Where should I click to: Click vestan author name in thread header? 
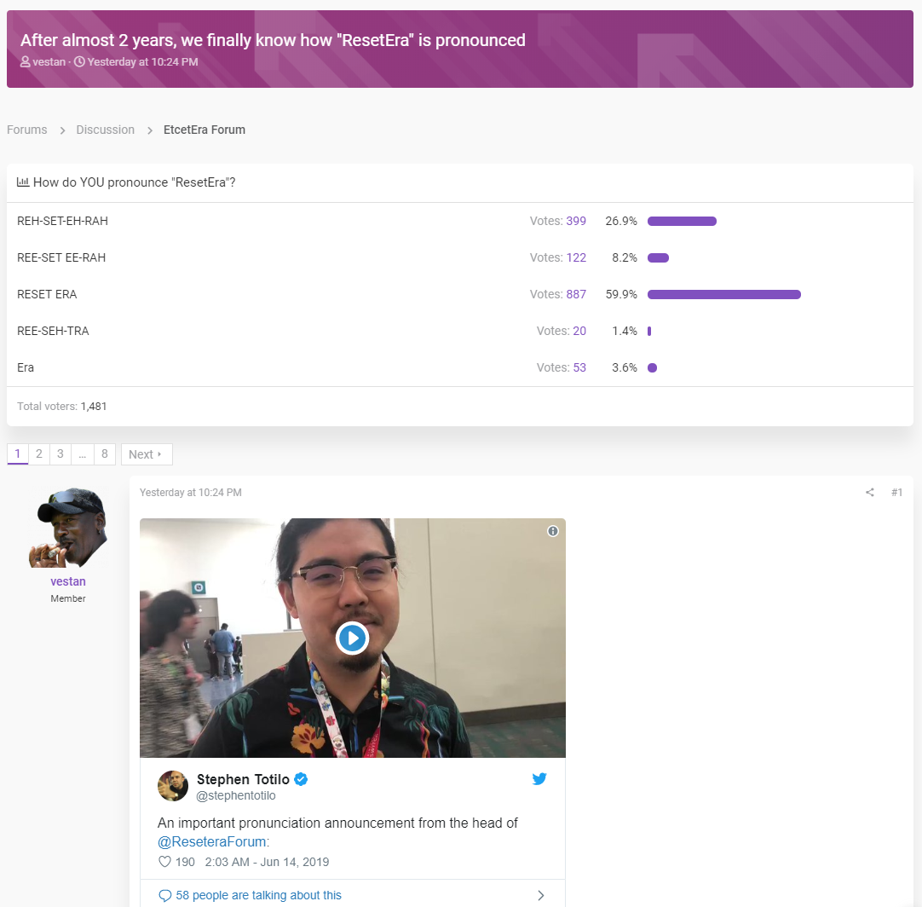(49, 61)
